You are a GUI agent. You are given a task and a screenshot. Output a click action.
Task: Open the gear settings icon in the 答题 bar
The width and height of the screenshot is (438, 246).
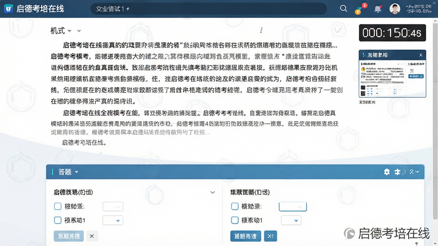387,172
